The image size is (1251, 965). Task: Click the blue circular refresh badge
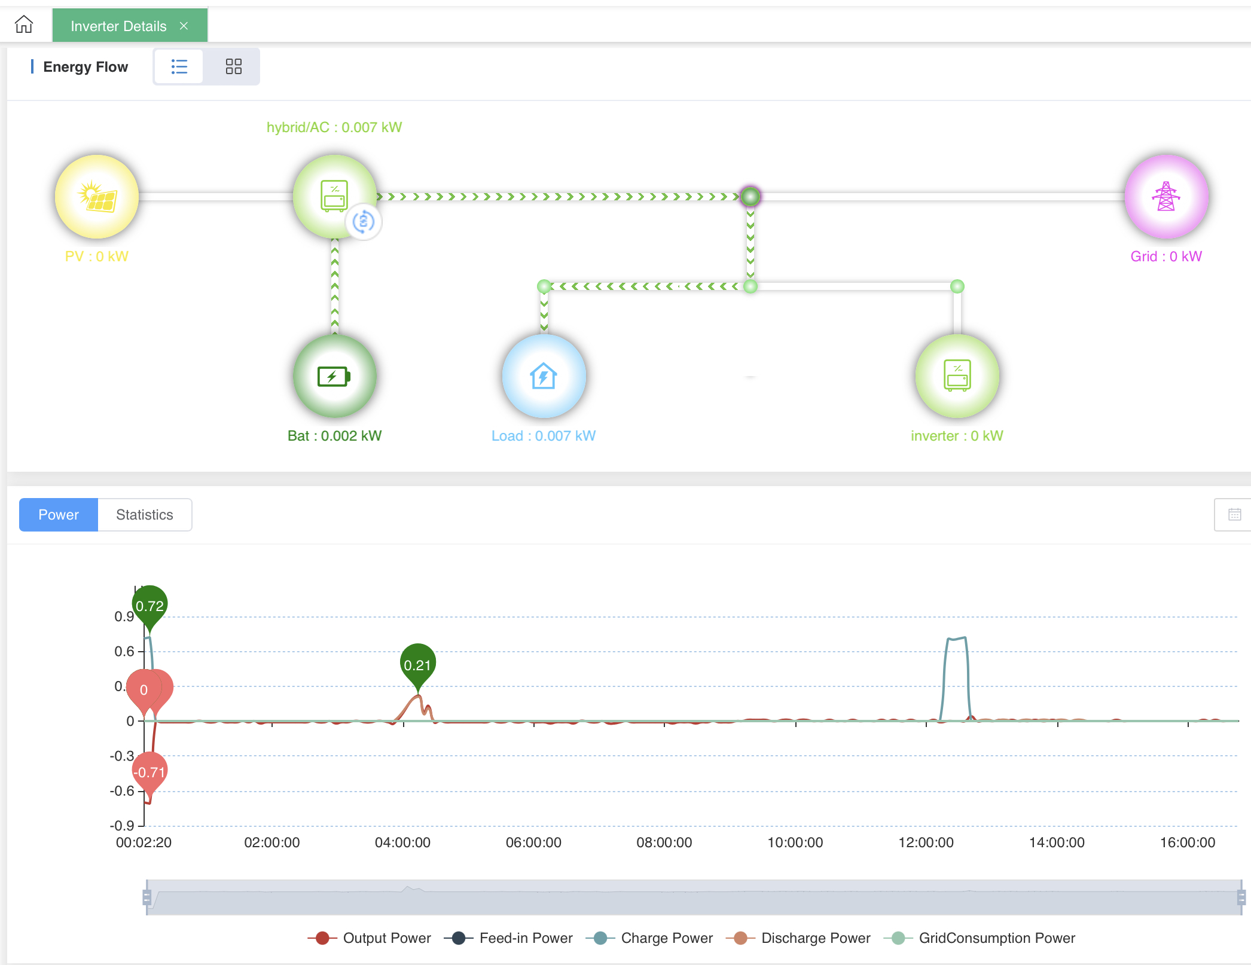pyautogui.click(x=364, y=222)
